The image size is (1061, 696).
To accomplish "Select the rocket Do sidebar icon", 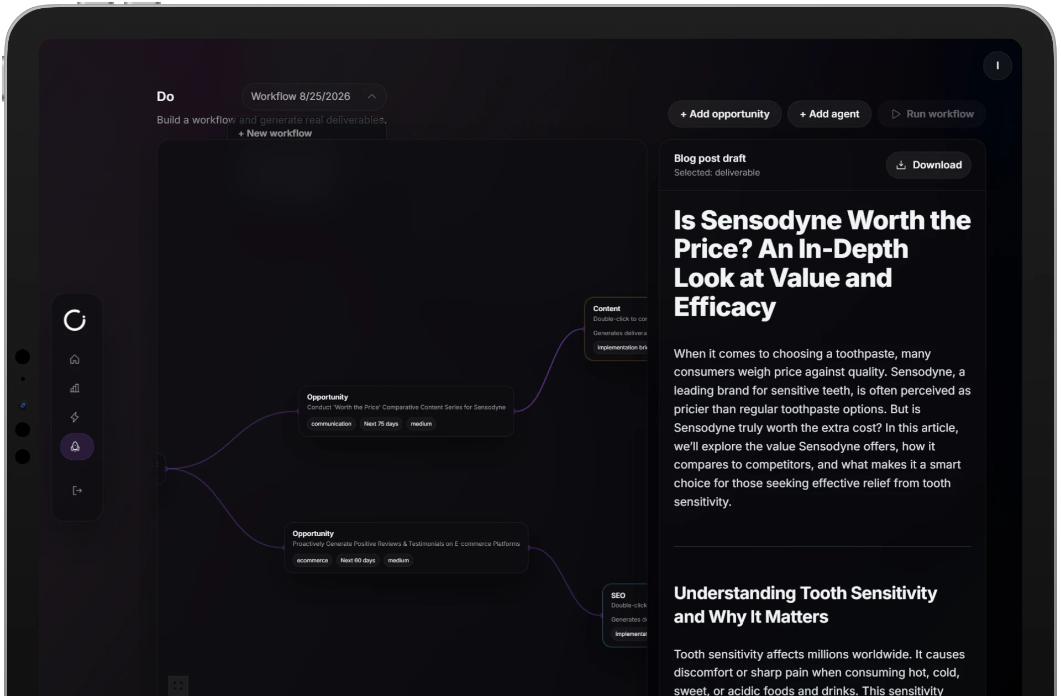I will tap(76, 447).
